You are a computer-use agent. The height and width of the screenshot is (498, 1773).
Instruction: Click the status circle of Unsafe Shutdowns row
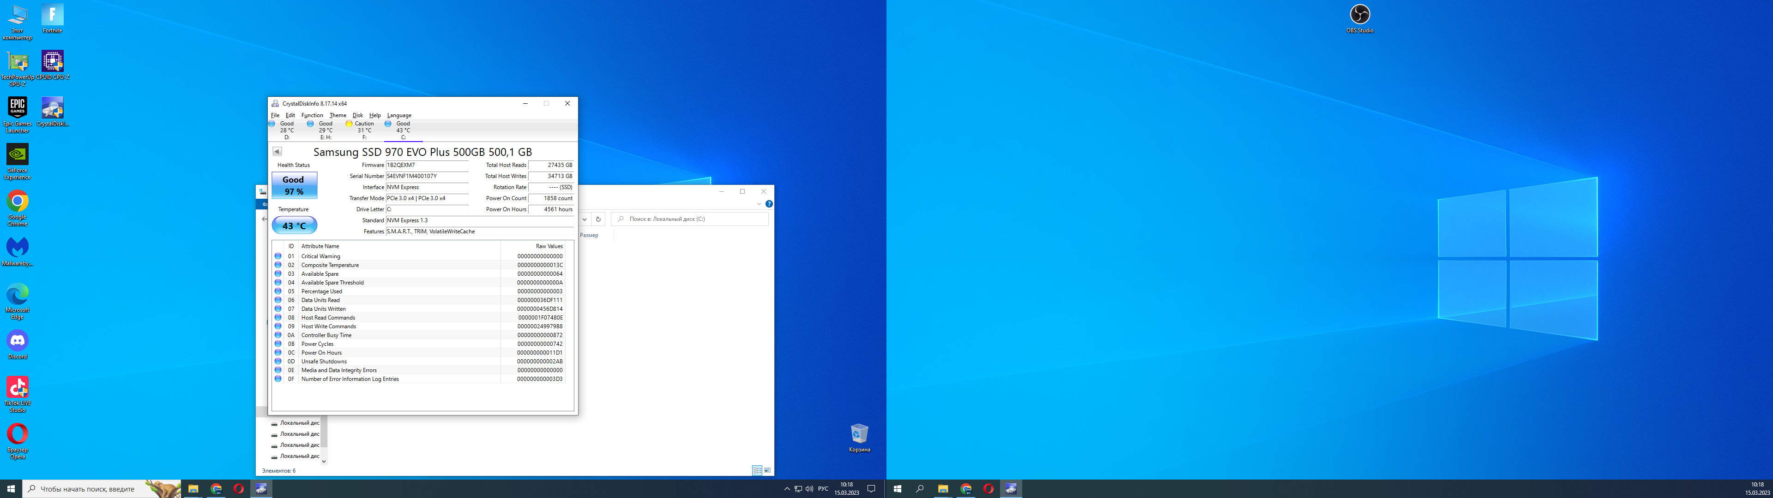278,361
